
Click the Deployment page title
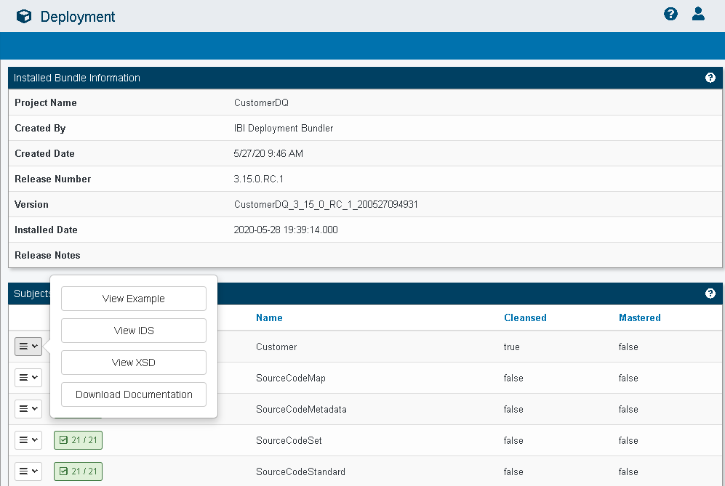coord(78,17)
